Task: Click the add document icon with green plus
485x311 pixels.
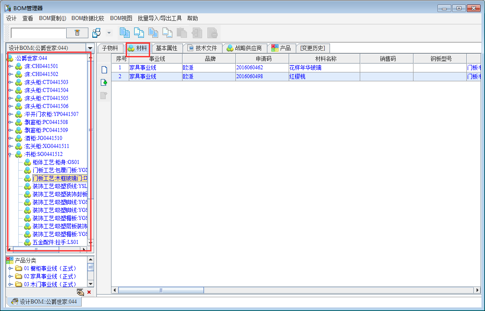Action: (104, 82)
